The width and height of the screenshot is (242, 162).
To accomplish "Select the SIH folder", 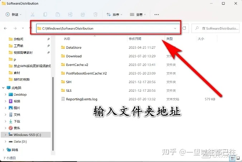I will point(69,82).
